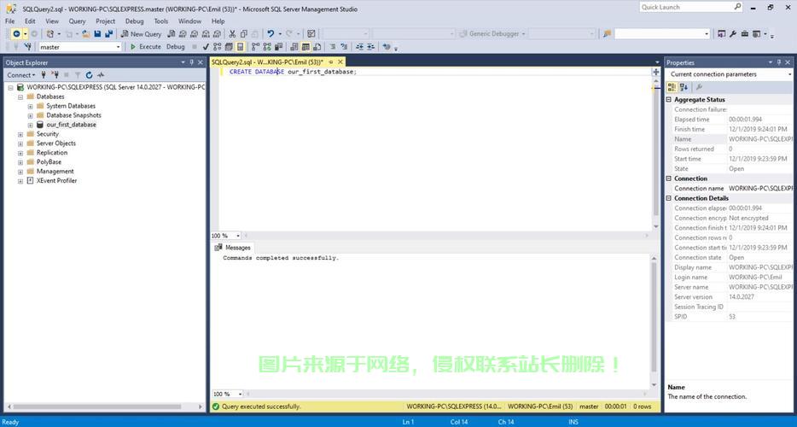Open the File menu
797x427 pixels.
(9, 21)
